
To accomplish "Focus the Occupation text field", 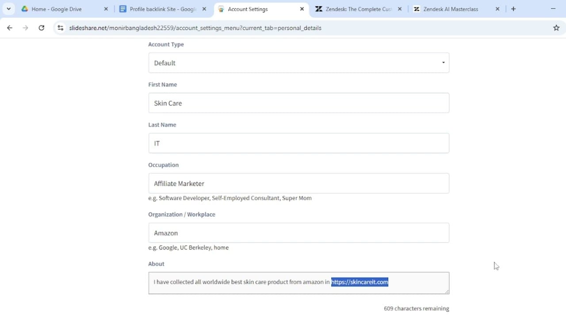I will (x=298, y=183).
